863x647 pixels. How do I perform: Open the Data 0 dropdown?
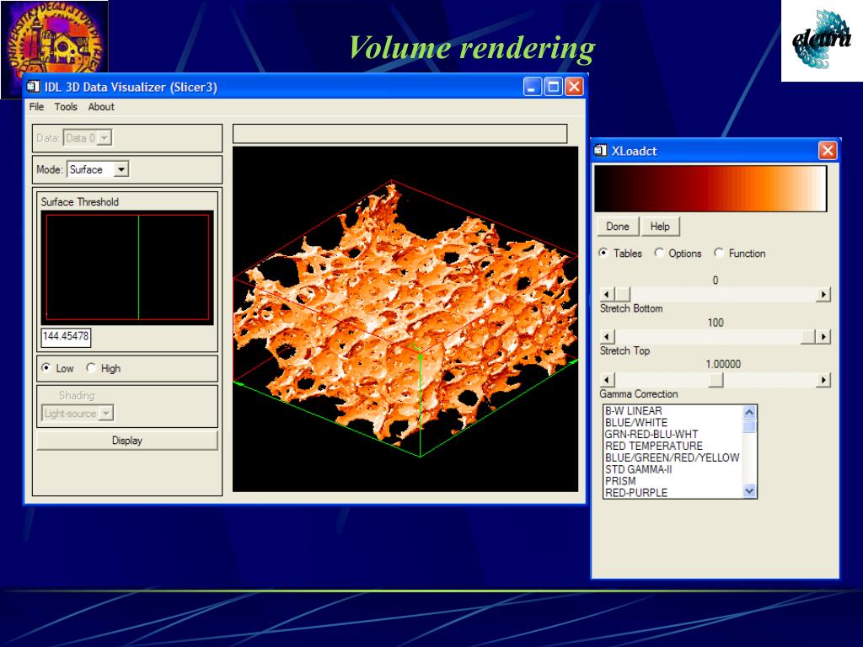point(105,137)
